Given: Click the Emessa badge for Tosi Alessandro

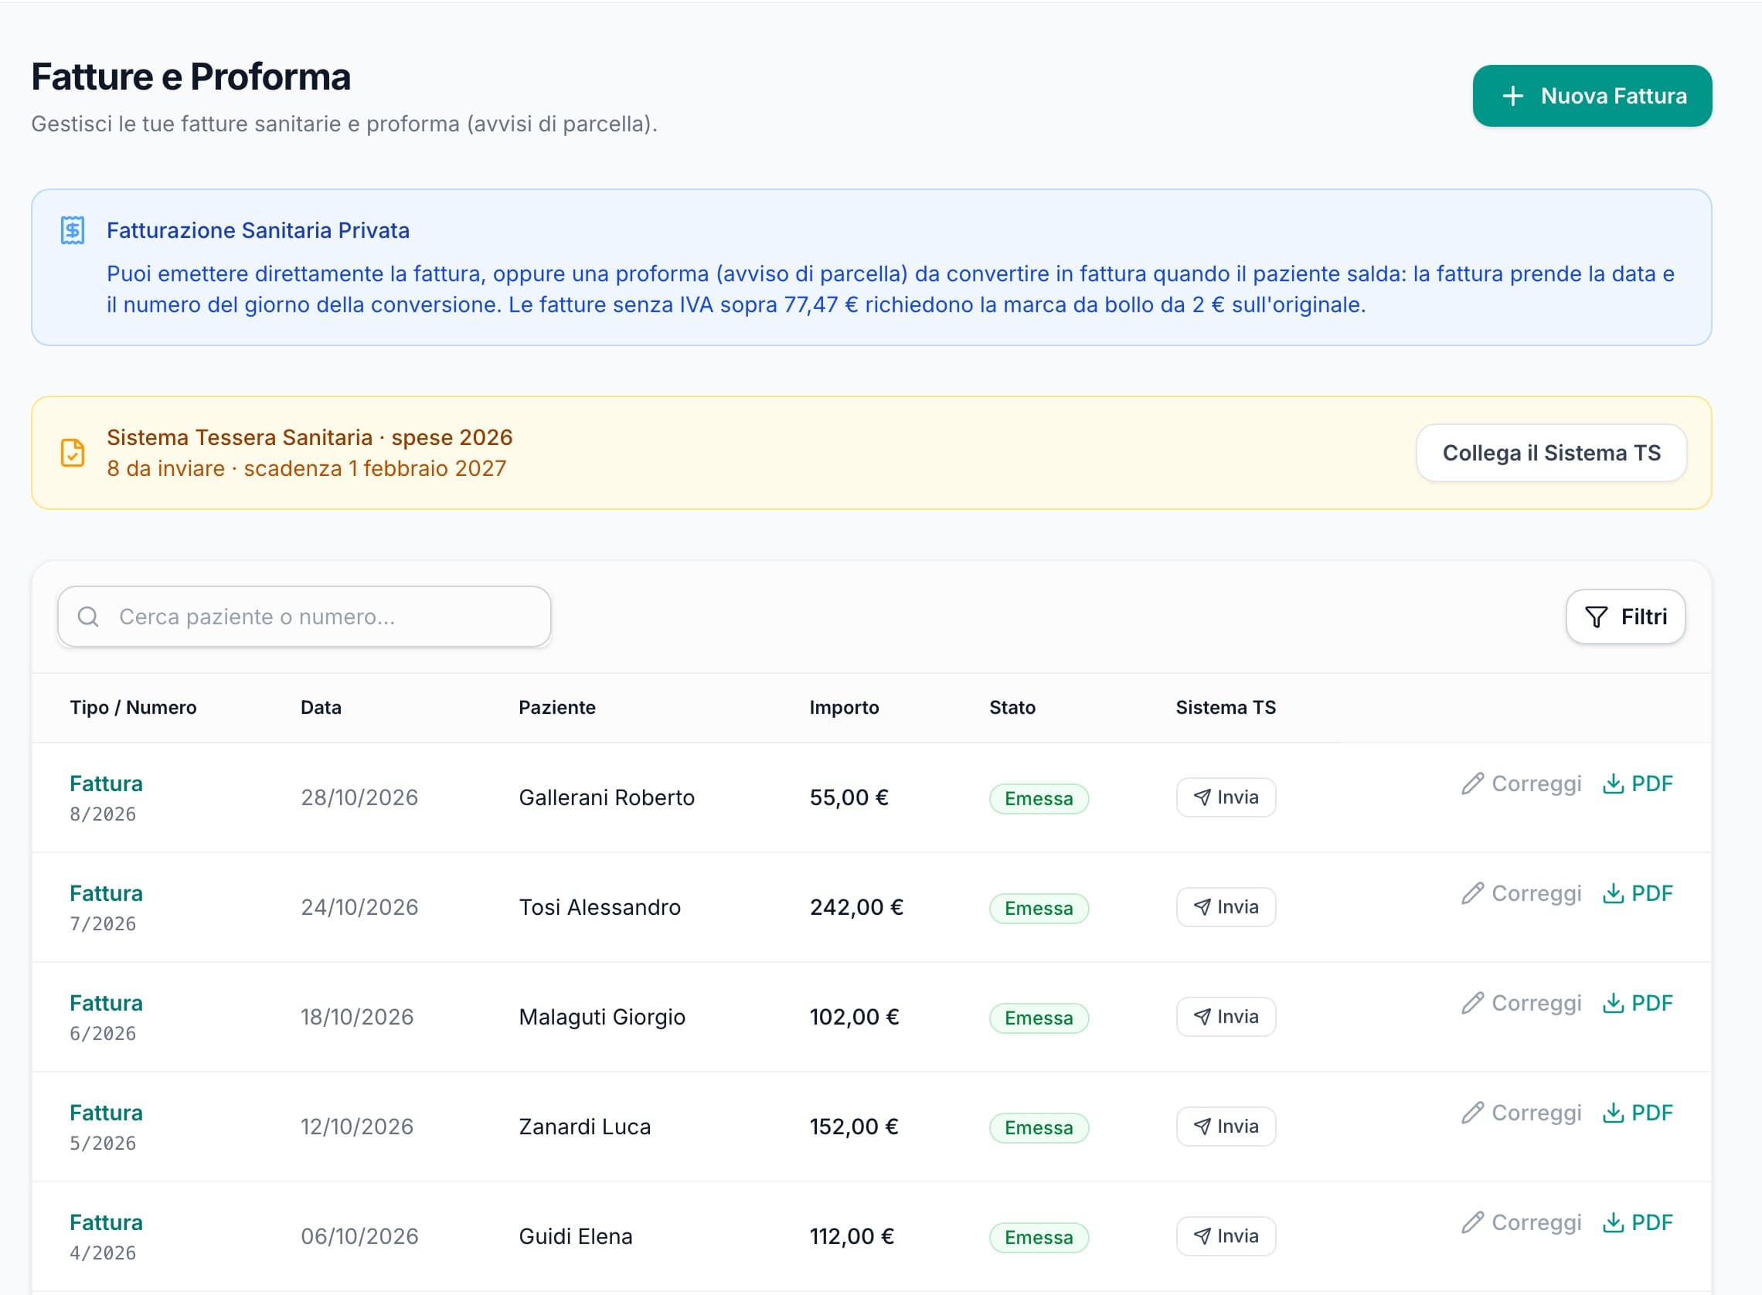Looking at the screenshot, I should 1039,909.
